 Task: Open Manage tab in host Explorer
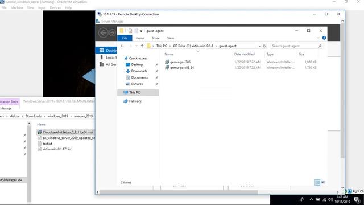pyautogui.click(x=6, y=109)
